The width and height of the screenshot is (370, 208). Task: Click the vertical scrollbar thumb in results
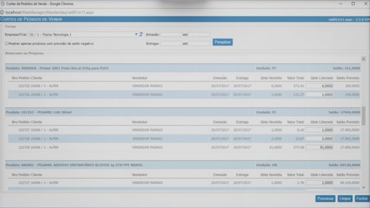pyautogui.click(x=363, y=116)
